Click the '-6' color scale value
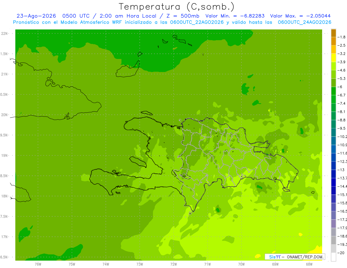The width and height of the screenshot is (347, 268). pyautogui.click(x=340, y=87)
